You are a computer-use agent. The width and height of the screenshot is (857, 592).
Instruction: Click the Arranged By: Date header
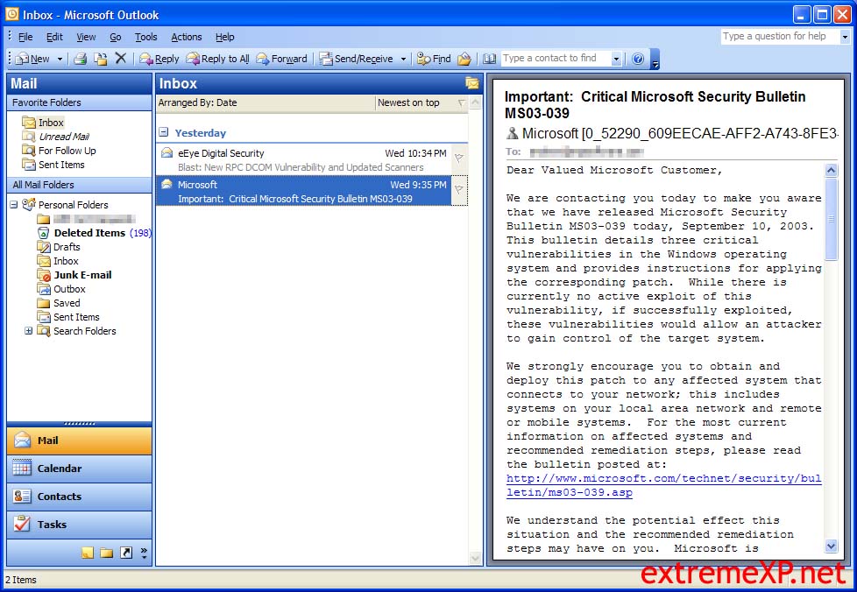coord(266,102)
